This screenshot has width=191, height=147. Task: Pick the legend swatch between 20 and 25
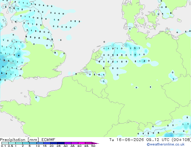pyautogui.click(x=54, y=143)
